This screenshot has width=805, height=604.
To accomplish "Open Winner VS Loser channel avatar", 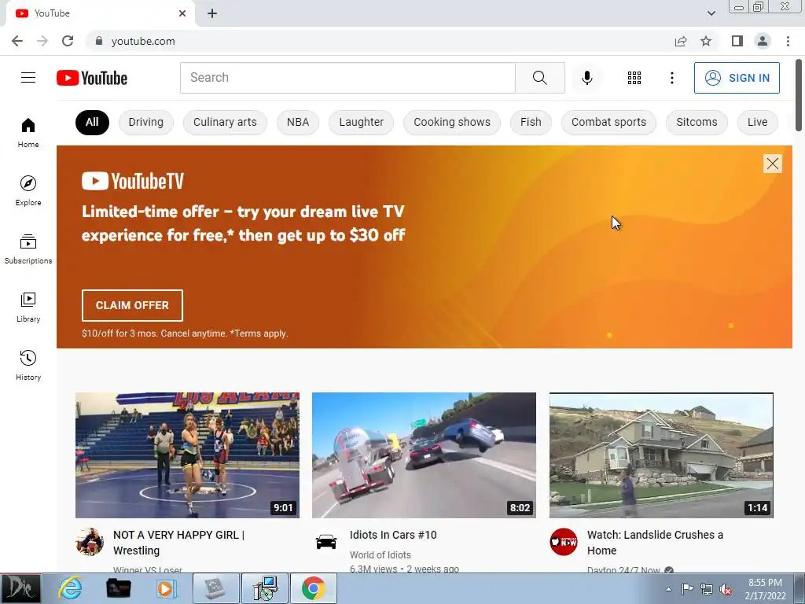I will coord(90,541).
